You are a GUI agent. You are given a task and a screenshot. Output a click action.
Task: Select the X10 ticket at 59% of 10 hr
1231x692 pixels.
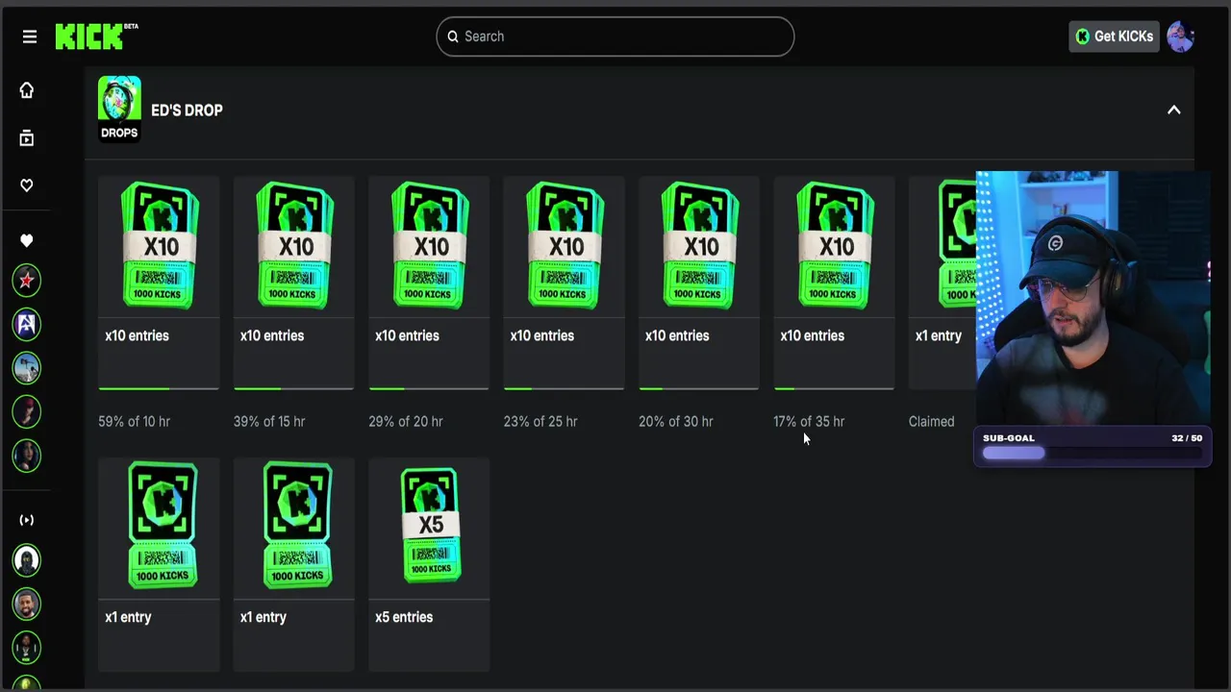(x=160, y=245)
